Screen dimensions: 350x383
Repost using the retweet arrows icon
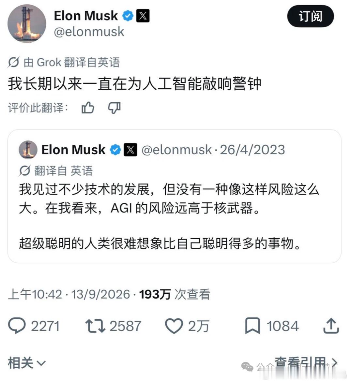[x=95, y=326]
